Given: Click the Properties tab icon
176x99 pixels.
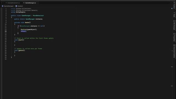Looking at the screenshot, I should point(174,34).
